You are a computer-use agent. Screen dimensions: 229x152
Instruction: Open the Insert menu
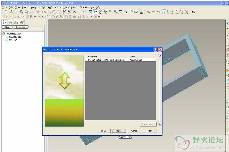25,7
